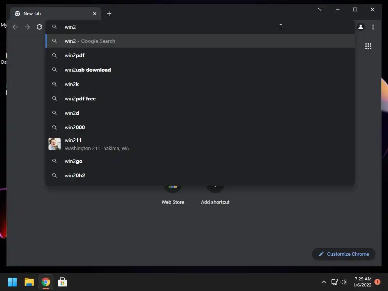Screen dimensions: 388x291
Task: Click the volume speaker tray icon
Action: 343,282
